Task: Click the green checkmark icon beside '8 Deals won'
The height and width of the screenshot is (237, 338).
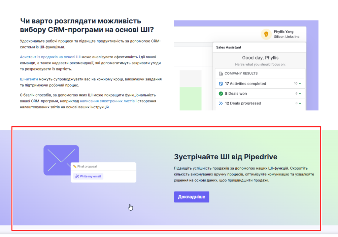Action: pyautogui.click(x=221, y=93)
